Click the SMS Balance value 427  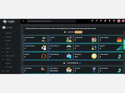(x=76, y=57)
